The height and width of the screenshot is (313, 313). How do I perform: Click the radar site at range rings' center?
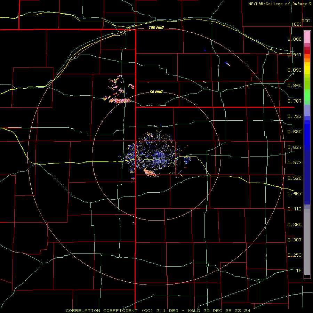(x=156, y=156)
